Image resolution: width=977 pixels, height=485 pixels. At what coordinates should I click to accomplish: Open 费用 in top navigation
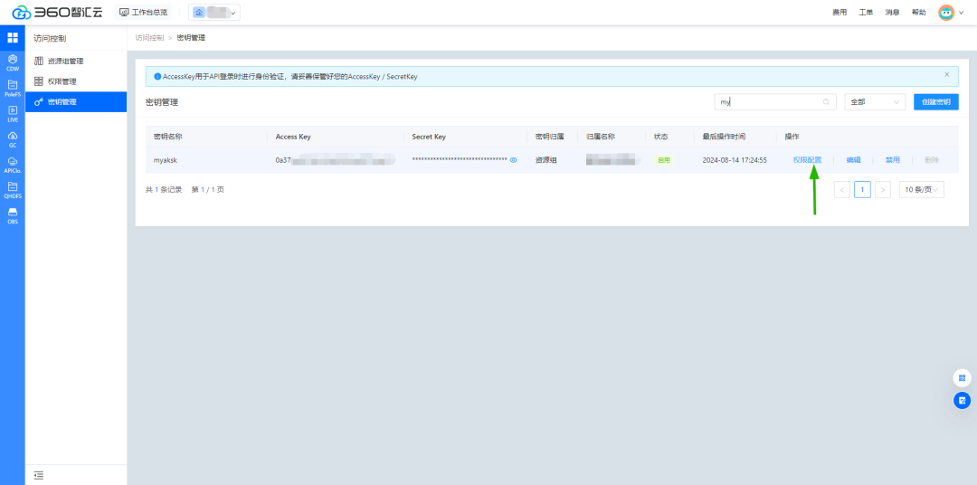click(x=839, y=13)
